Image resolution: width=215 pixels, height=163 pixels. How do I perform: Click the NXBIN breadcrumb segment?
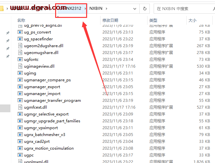96,8
